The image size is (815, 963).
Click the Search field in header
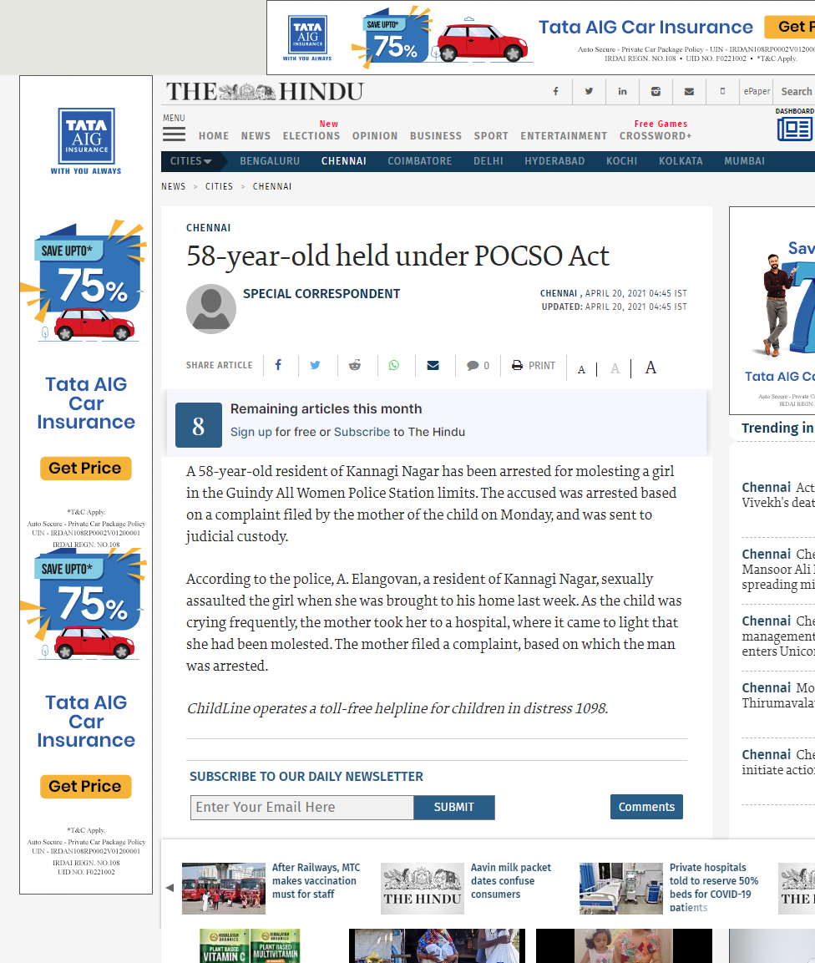click(796, 92)
